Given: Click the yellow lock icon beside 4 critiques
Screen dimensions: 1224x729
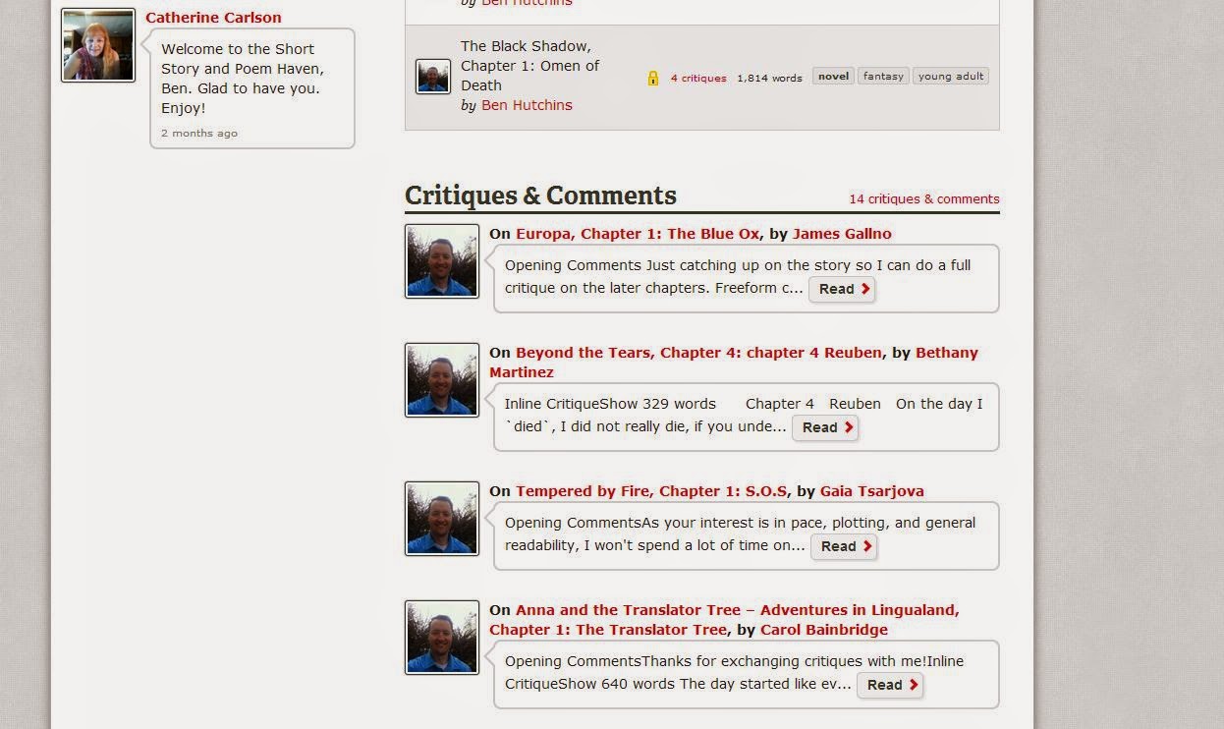Looking at the screenshot, I should 653,77.
